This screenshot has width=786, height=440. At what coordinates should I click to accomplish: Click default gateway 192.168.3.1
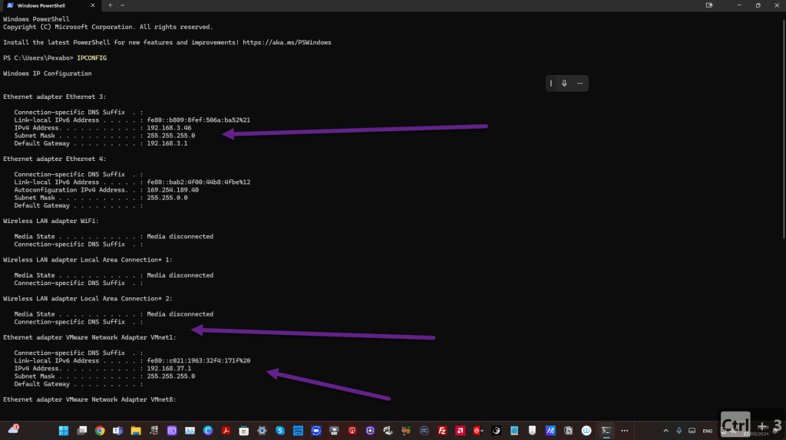tap(167, 143)
